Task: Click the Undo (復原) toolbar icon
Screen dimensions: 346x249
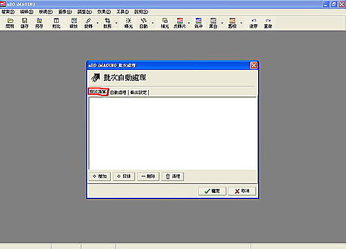Action: click(x=253, y=23)
